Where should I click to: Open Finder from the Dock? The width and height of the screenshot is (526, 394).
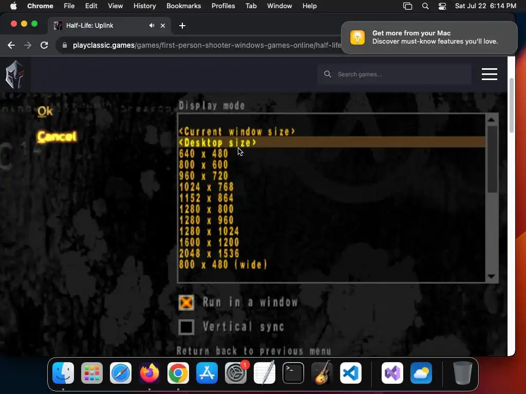tap(63, 373)
